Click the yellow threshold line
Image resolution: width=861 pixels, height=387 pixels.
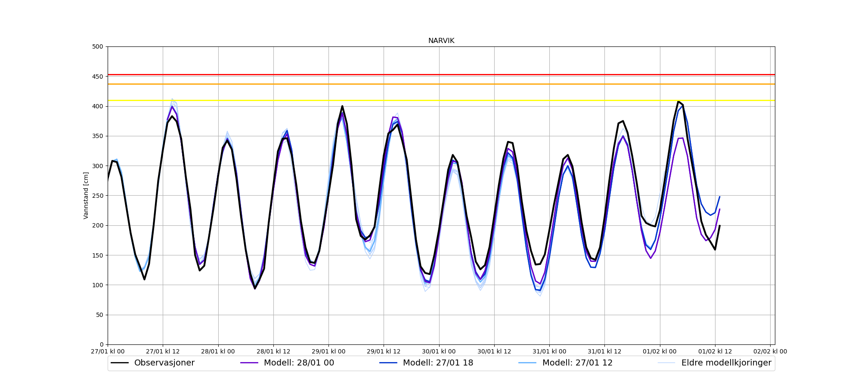(x=441, y=100)
